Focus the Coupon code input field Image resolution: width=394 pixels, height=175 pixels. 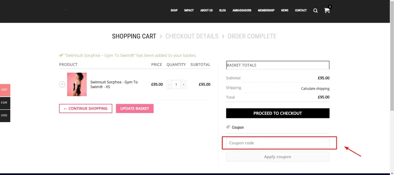click(x=278, y=143)
